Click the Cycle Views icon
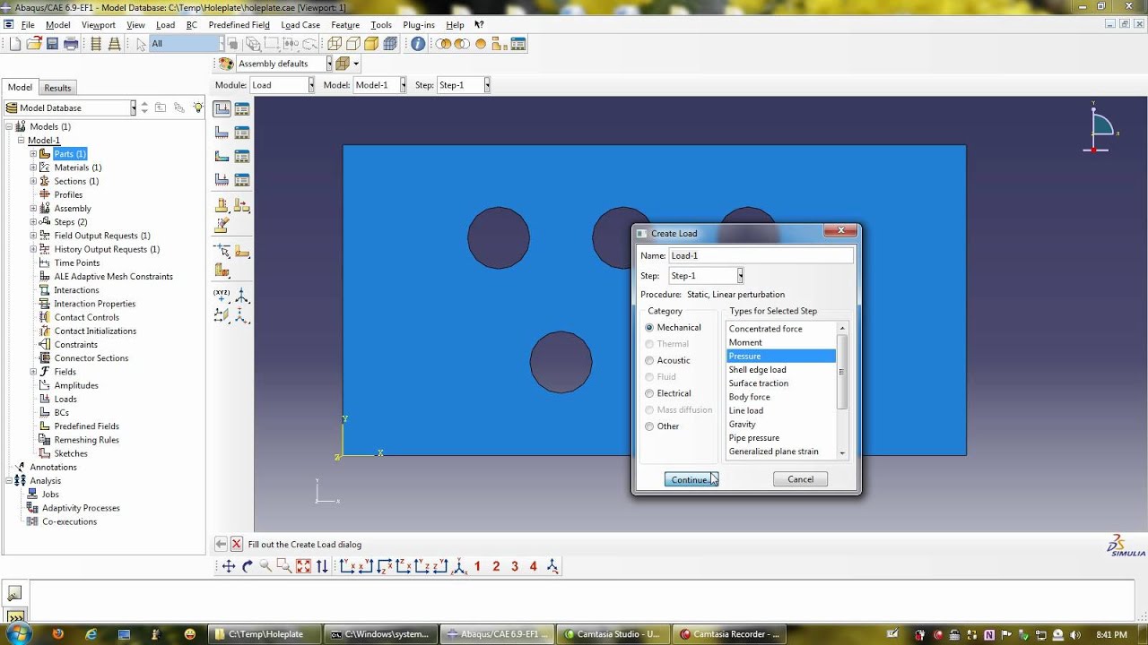The image size is (1148, 645). [x=322, y=566]
